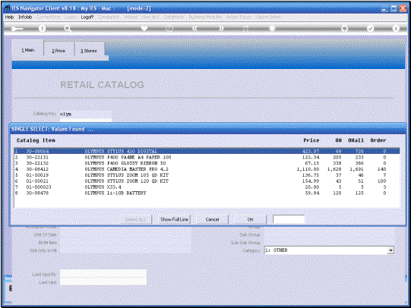Viewport: 411px width, 308px height.
Task: Click the clipboard icon in toolbar
Action: pos(272,29)
